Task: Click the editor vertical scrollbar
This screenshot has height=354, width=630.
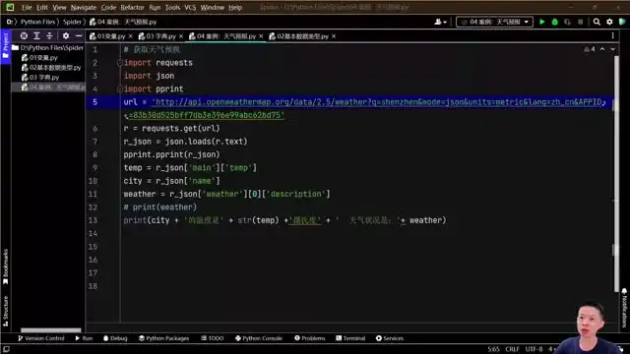Action: click(616, 174)
